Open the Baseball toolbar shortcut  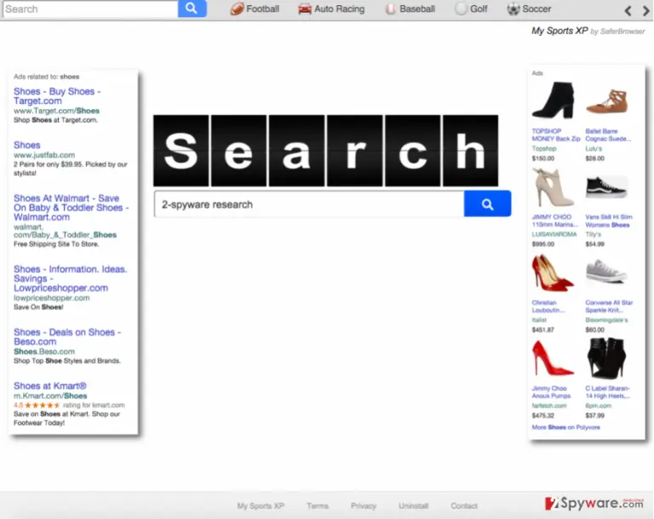[x=410, y=9]
